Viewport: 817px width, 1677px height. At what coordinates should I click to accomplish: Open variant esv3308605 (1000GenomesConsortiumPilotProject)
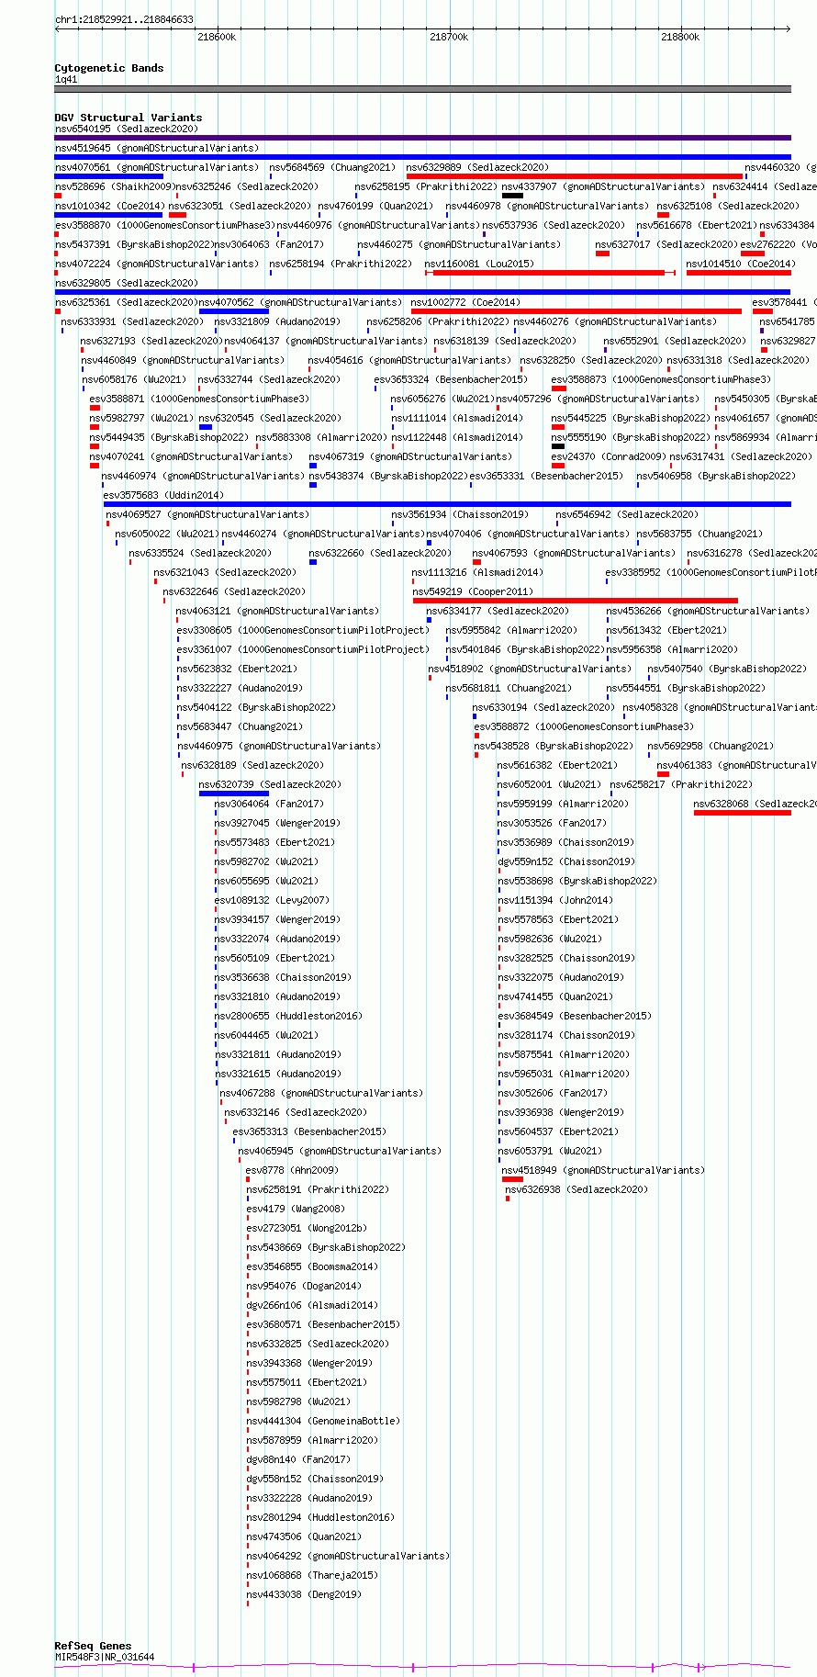[x=303, y=630]
